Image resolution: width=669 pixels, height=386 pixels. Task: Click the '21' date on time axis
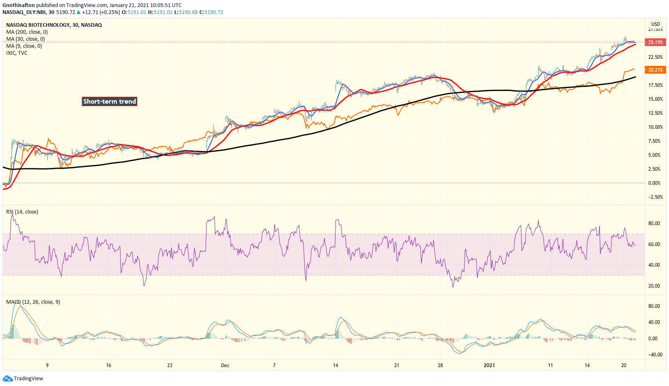pyautogui.click(x=397, y=365)
